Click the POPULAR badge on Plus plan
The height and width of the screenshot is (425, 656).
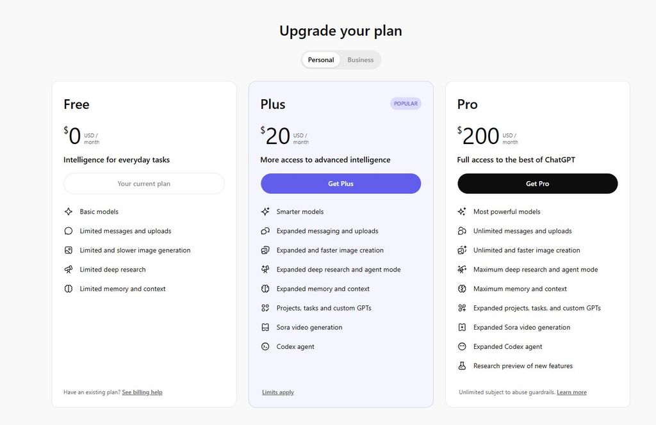(406, 104)
